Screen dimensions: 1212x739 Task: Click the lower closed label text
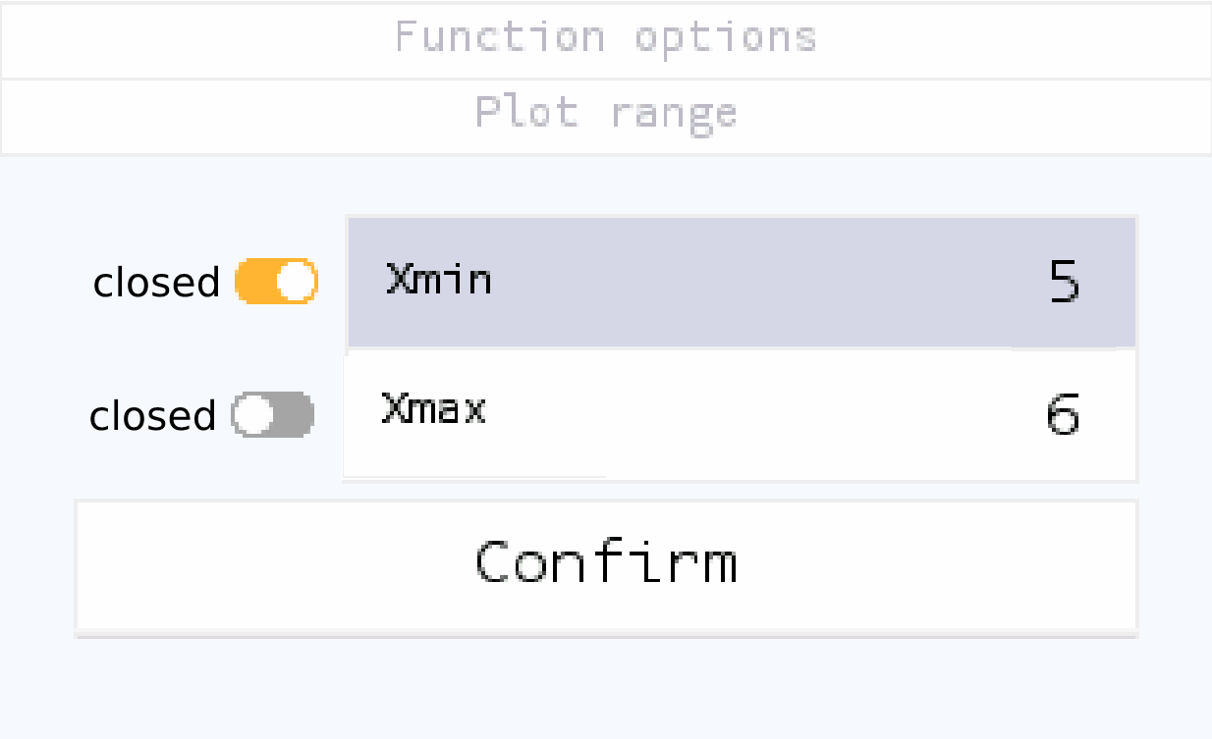(152, 415)
